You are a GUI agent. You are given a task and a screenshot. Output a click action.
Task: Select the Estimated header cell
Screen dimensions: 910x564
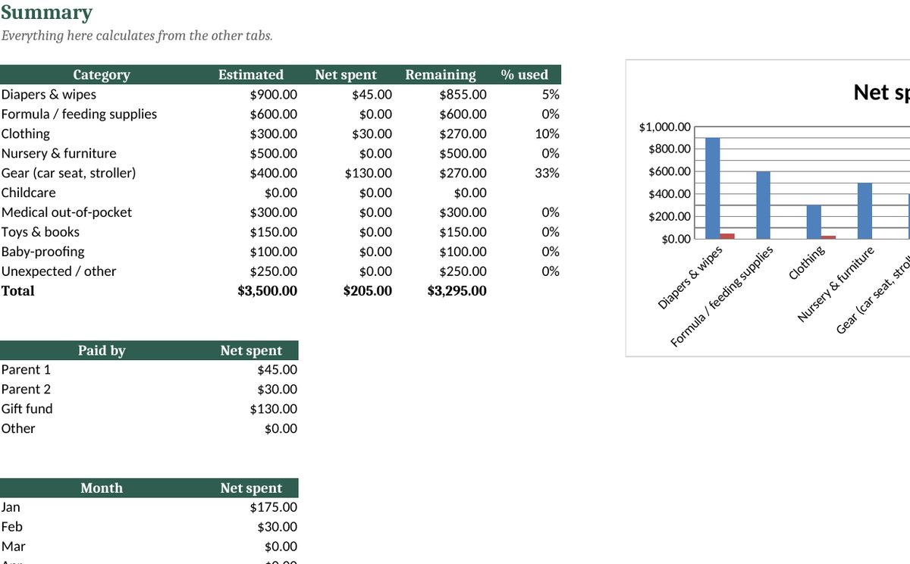coord(251,74)
